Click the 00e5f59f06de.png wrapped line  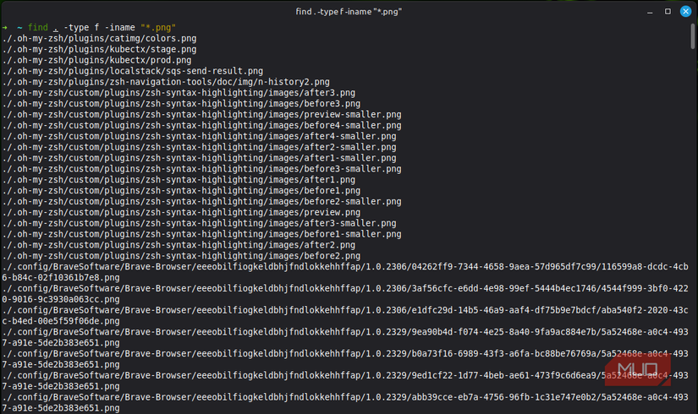point(61,321)
